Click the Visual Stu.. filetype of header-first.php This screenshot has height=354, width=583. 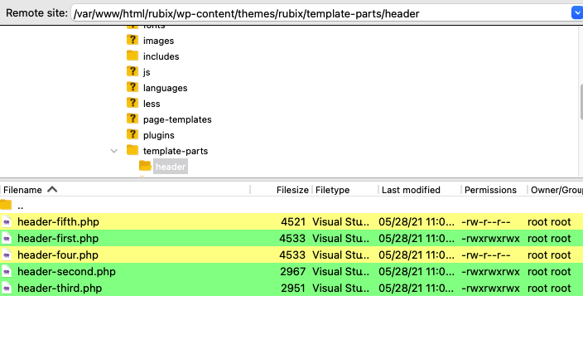coord(341,238)
